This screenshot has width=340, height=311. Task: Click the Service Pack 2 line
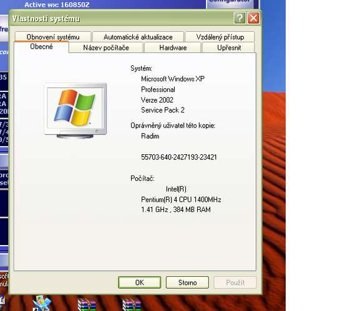point(163,110)
